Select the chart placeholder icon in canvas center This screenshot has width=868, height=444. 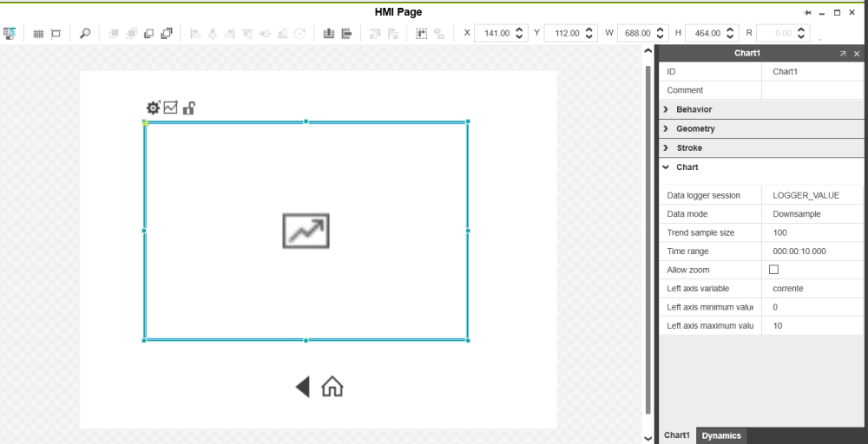(306, 231)
